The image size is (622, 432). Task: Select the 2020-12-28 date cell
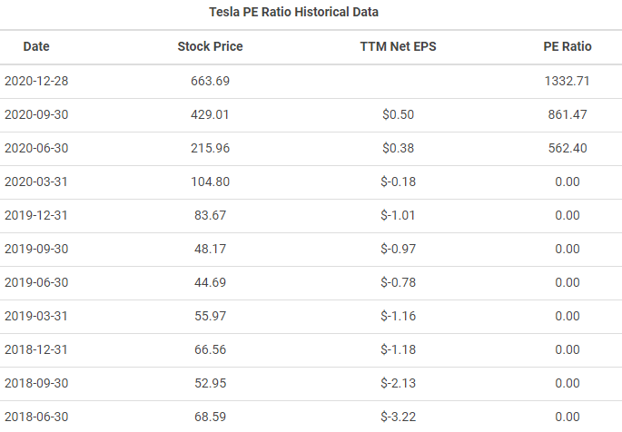(36, 81)
